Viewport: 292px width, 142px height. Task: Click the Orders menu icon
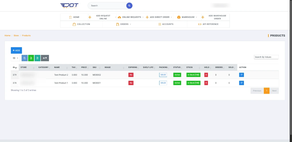(x=117, y=24)
